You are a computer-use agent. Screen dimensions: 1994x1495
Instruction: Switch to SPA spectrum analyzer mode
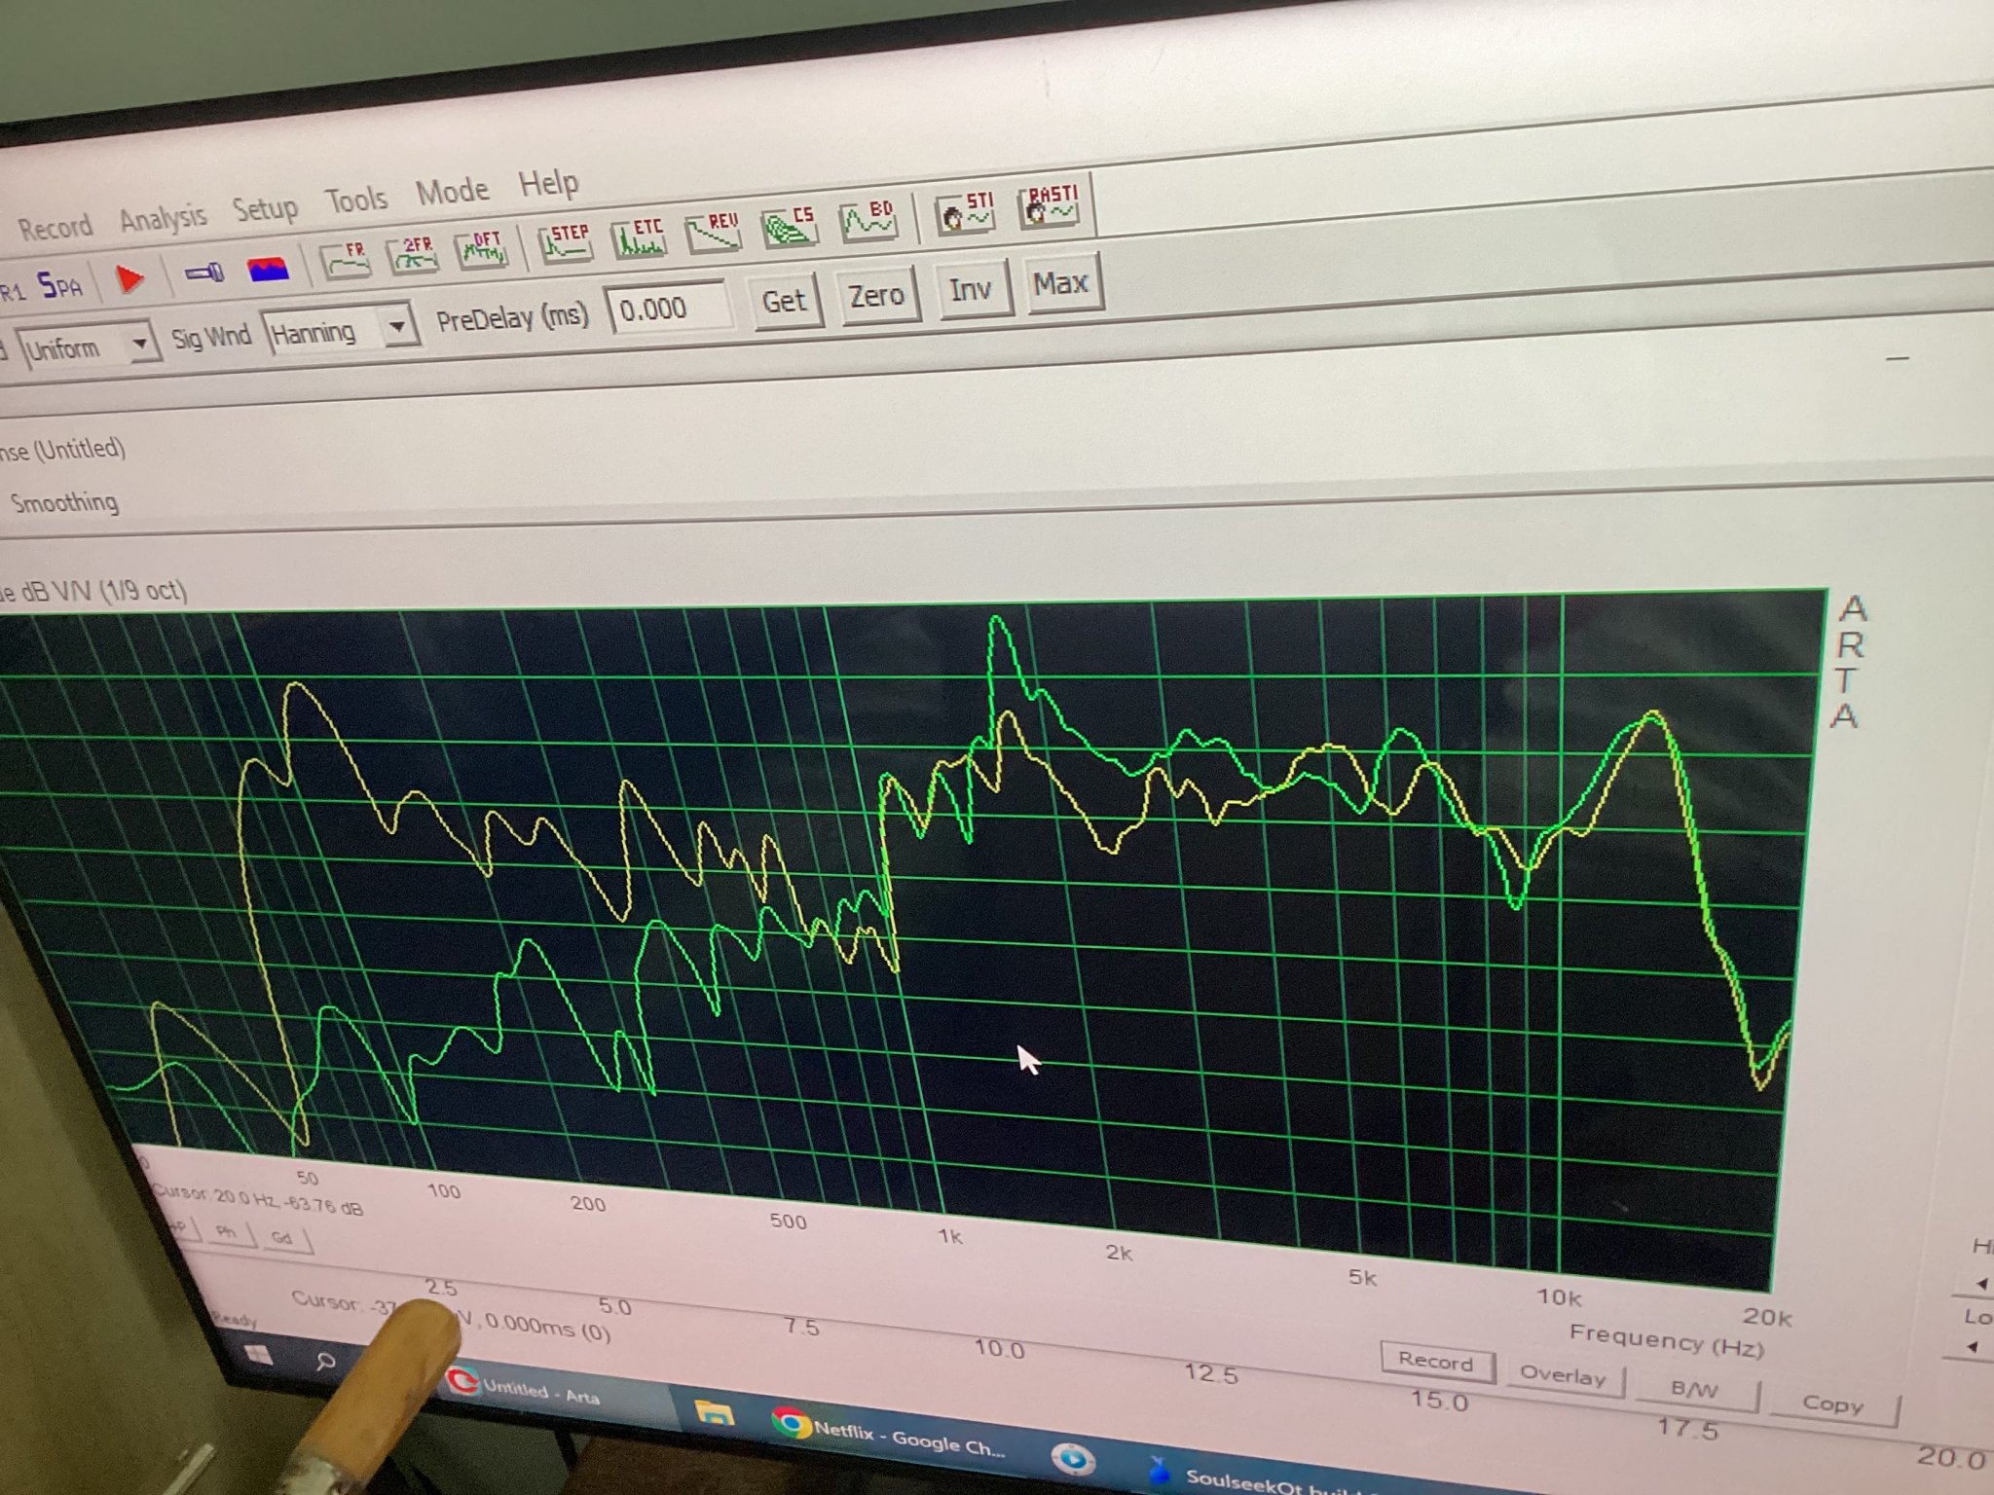pos(60,286)
